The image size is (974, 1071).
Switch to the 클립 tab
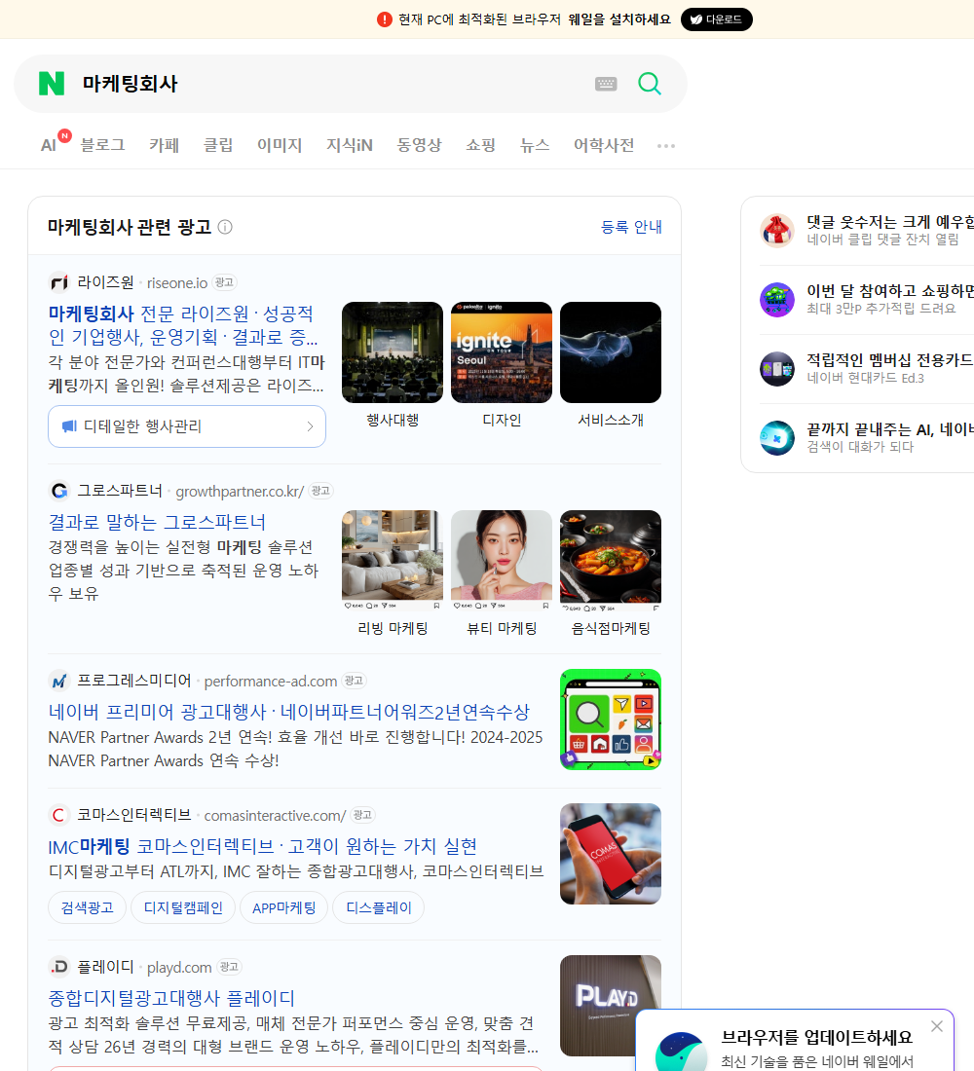click(218, 145)
